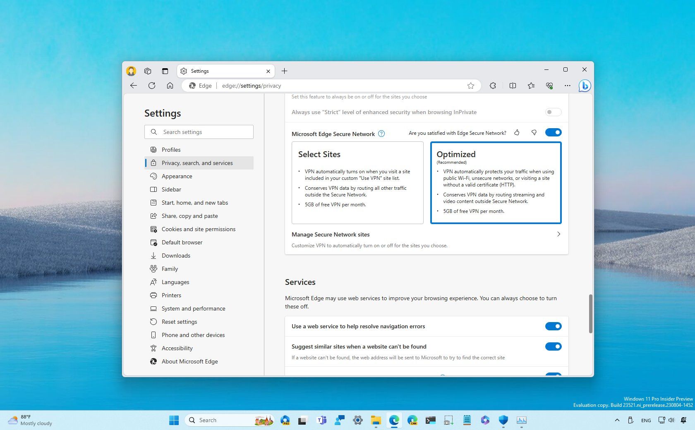Refresh the settings page

pos(152,86)
